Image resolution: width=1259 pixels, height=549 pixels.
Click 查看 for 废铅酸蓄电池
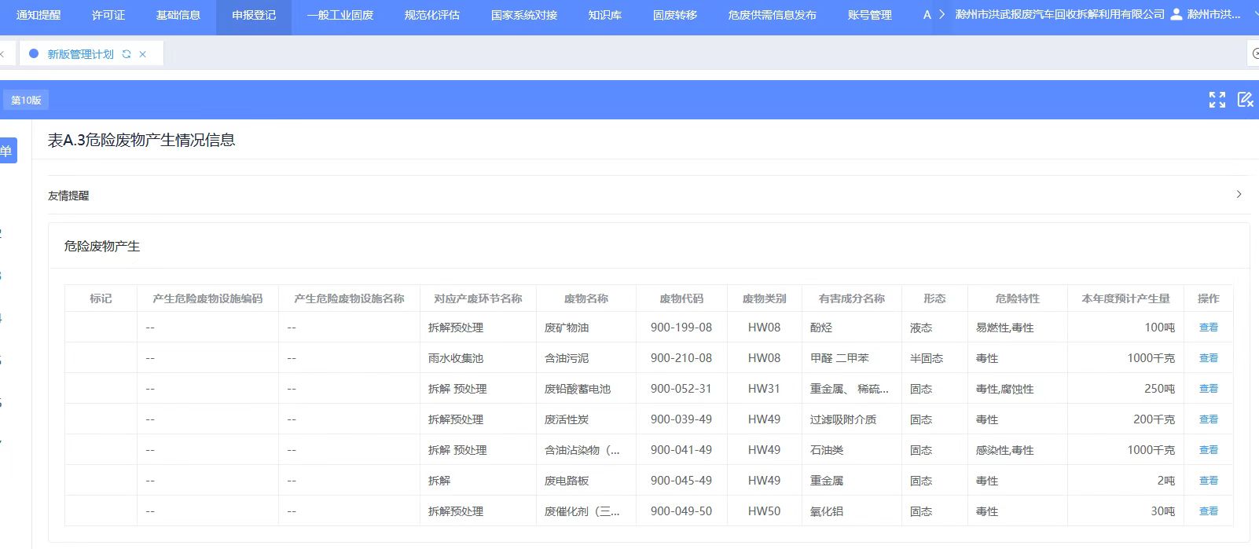[1208, 389]
